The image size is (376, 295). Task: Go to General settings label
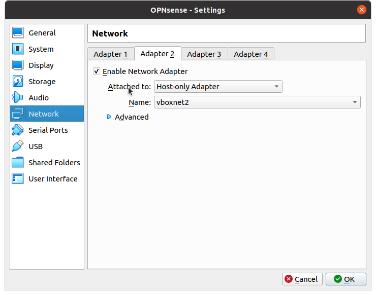(x=42, y=33)
